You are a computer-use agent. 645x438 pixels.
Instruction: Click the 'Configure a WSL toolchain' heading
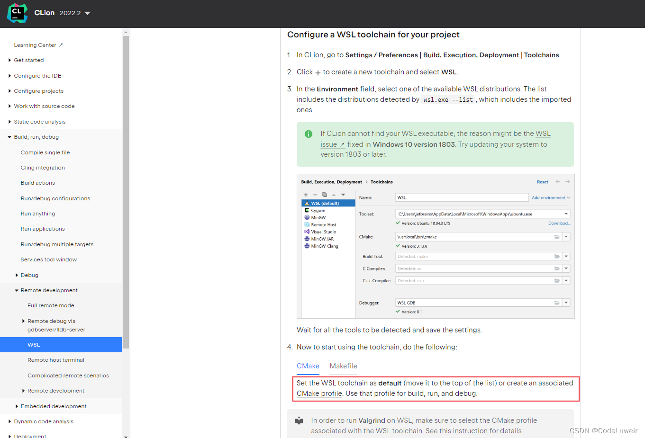pos(373,35)
